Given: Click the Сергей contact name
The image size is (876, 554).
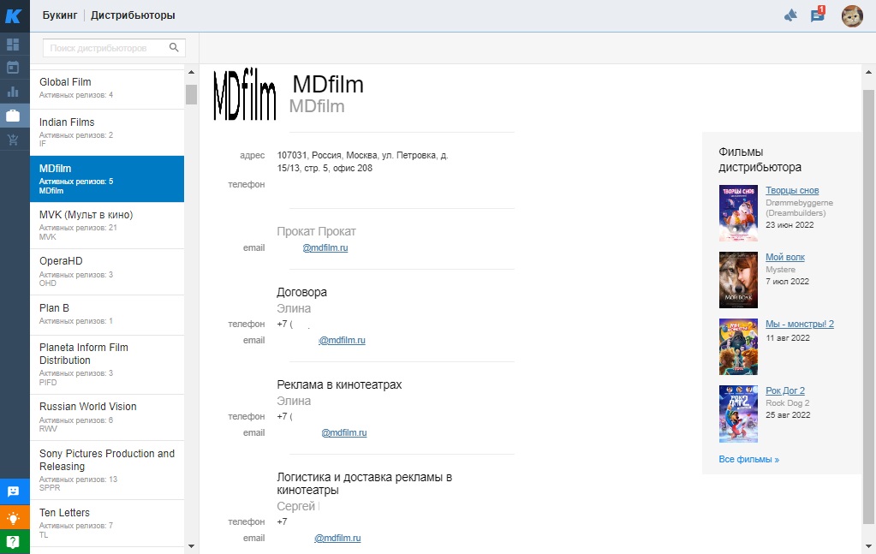Looking at the screenshot, I should point(296,507).
